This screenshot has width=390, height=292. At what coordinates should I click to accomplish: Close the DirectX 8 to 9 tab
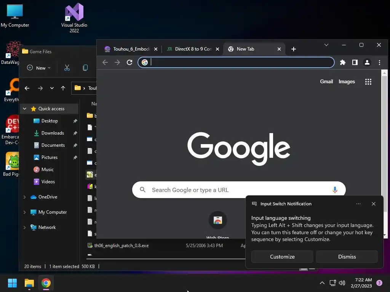[217, 49]
